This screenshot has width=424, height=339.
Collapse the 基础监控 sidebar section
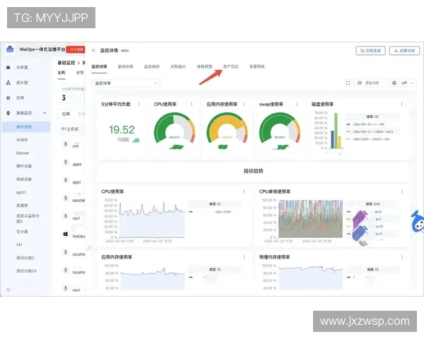[45, 113]
